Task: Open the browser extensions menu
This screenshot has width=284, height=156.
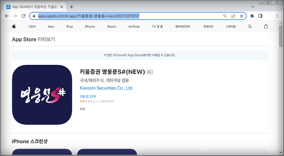Action: click(x=252, y=16)
